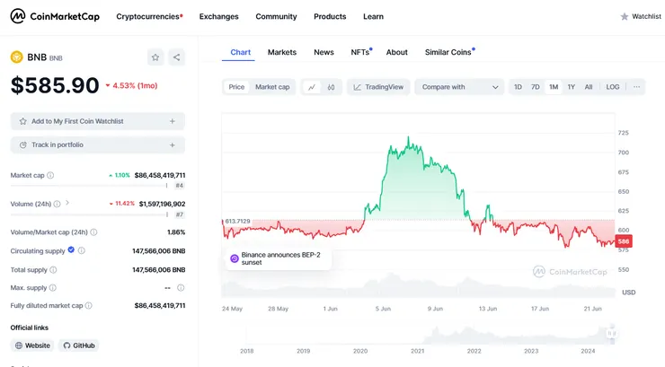The height and width of the screenshot is (367, 665).
Task: Select the 1D time range
Action: click(x=518, y=87)
